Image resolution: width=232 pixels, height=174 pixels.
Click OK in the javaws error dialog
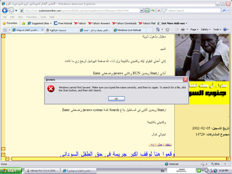click(116, 99)
